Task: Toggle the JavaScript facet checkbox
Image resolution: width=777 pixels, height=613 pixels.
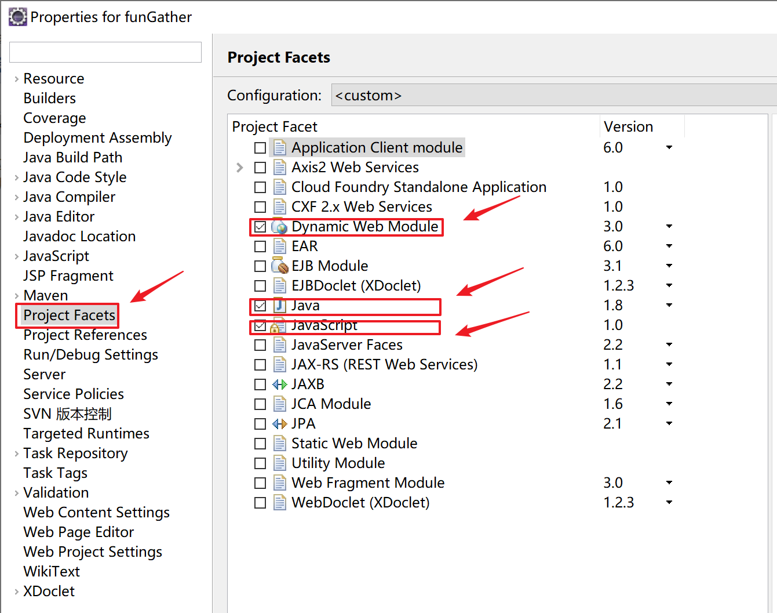Action: pyautogui.click(x=260, y=325)
